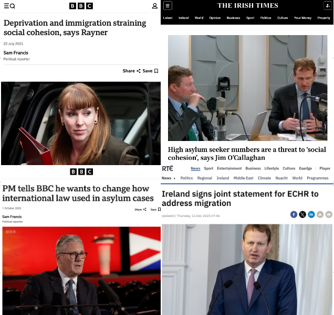Expand the RTÉ News section arrow
Viewport: 334px width, 315px height.
point(174,178)
